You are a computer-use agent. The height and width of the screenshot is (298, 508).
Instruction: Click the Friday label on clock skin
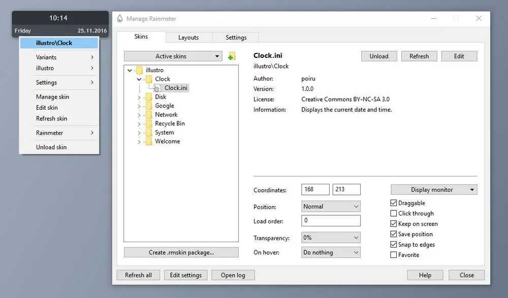click(x=23, y=31)
